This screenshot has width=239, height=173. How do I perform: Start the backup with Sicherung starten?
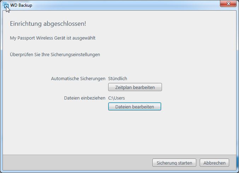click(x=174, y=163)
